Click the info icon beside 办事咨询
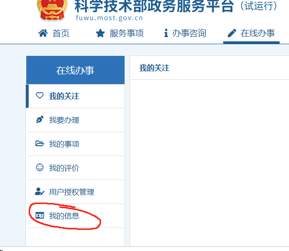Screen dimensions: 289x251 166,33
